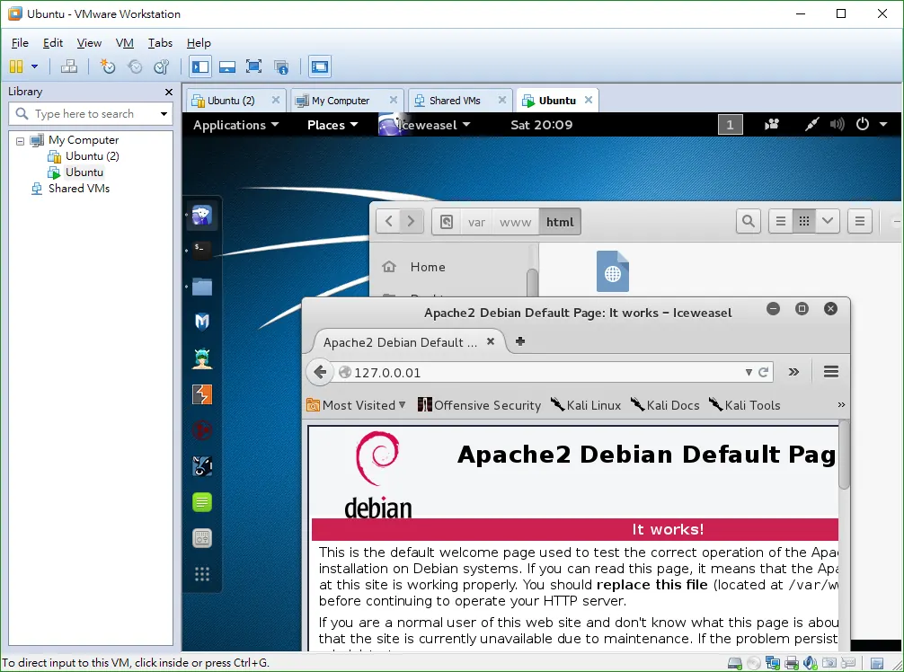Viewport: 904px width, 672px height.
Task: Open Burp Suite dock icon
Action: coord(202,394)
